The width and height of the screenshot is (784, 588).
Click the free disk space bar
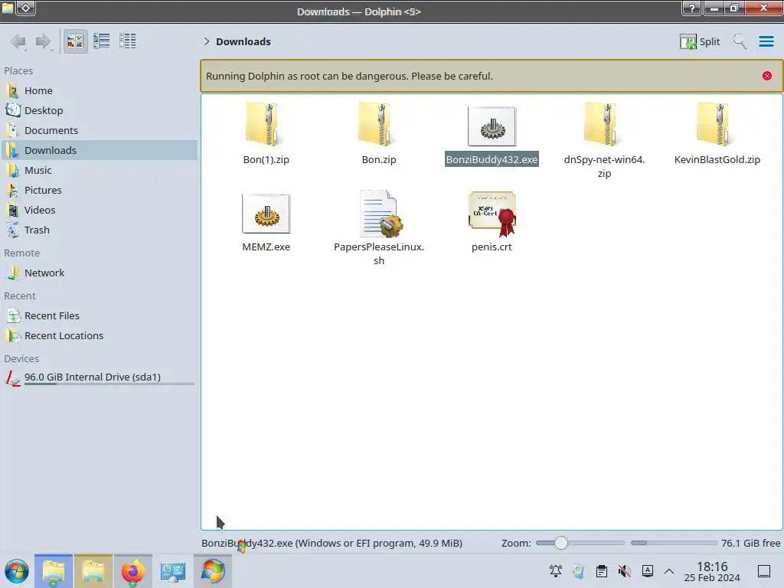tap(674, 543)
